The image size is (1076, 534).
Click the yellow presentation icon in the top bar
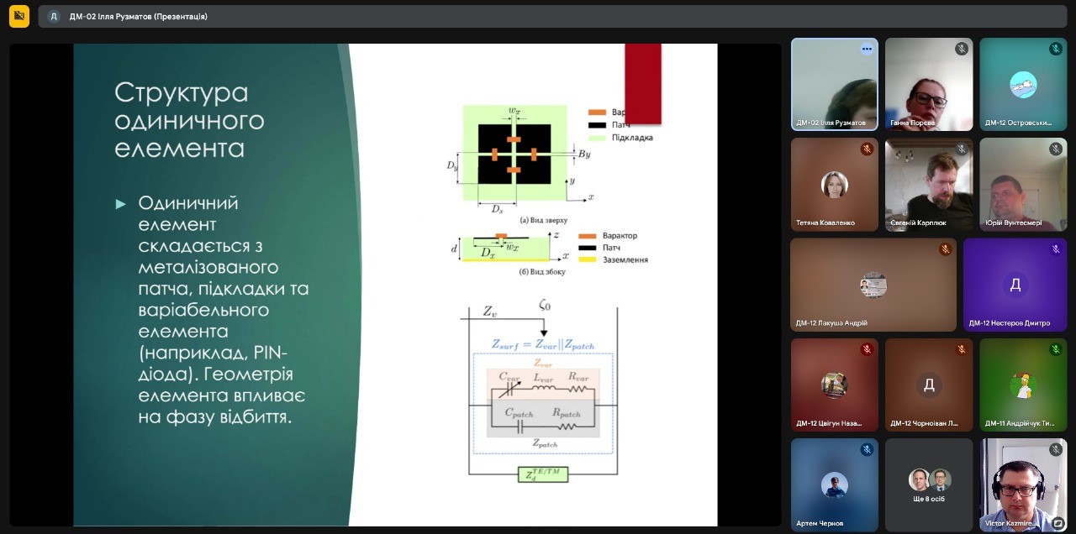click(19, 16)
